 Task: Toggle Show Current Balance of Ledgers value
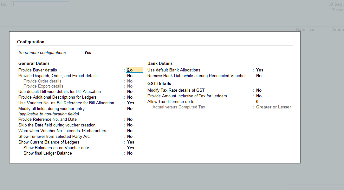[131, 142]
